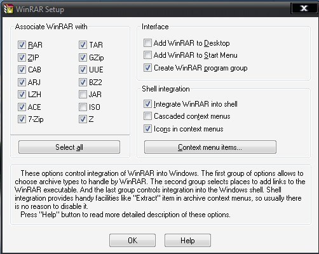Uncheck the ZIP file association
This screenshot has height=254, width=319.
(22, 57)
